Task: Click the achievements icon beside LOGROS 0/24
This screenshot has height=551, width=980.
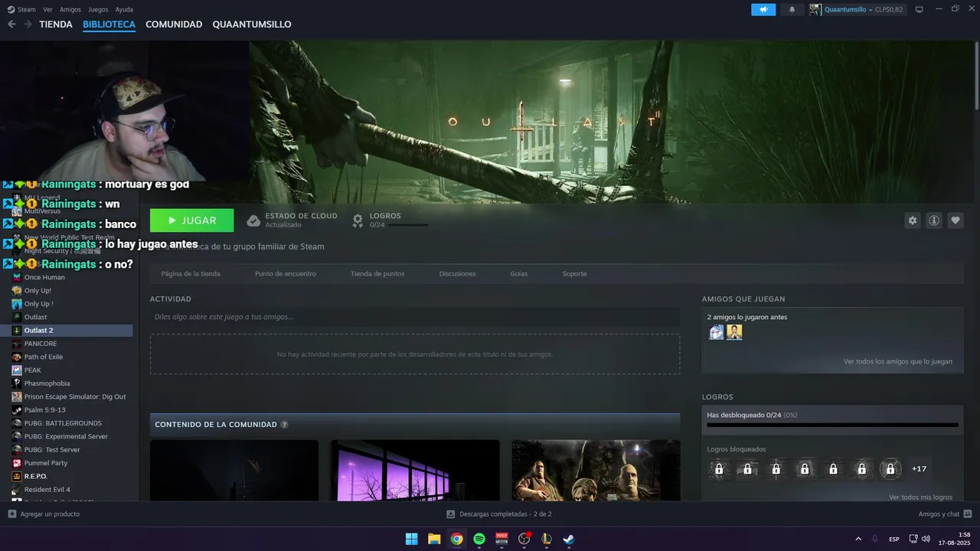Action: tap(358, 220)
